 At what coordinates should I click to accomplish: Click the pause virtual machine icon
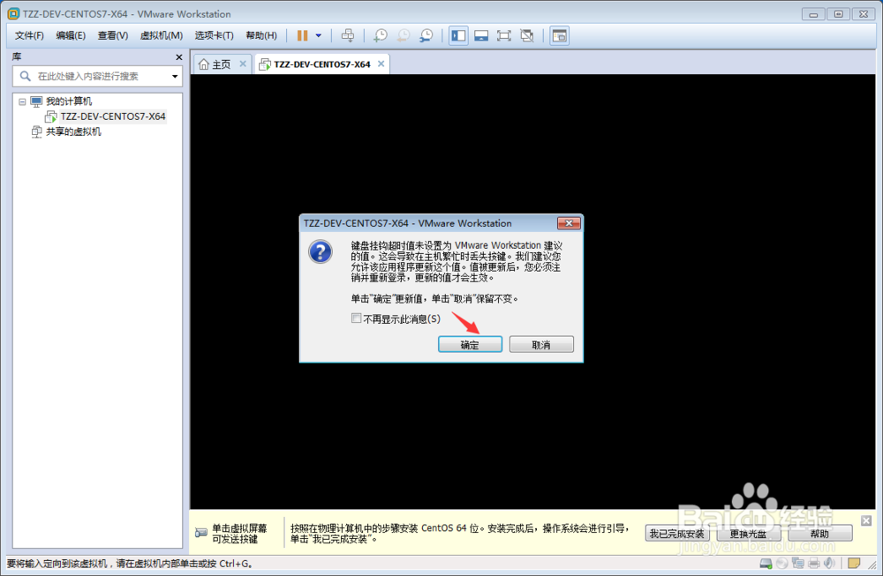302,36
